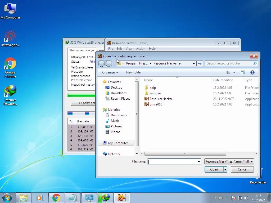Open the help folder icon in file list
The image size is (271, 203).
[x=146, y=88]
